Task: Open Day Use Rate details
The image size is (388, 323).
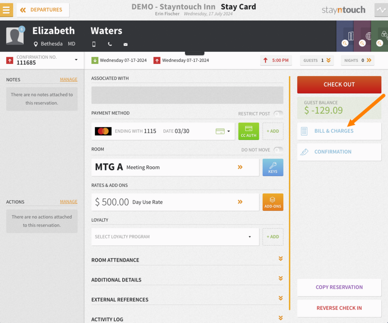Action: (x=175, y=202)
